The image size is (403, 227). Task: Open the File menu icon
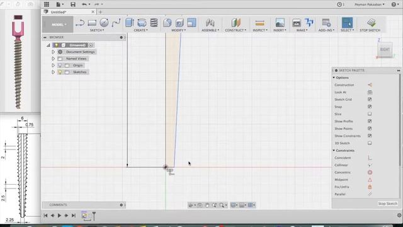tap(58, 4)
